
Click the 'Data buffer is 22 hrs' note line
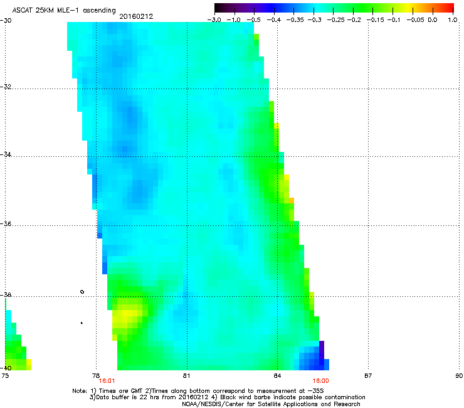tap(227, 397)
